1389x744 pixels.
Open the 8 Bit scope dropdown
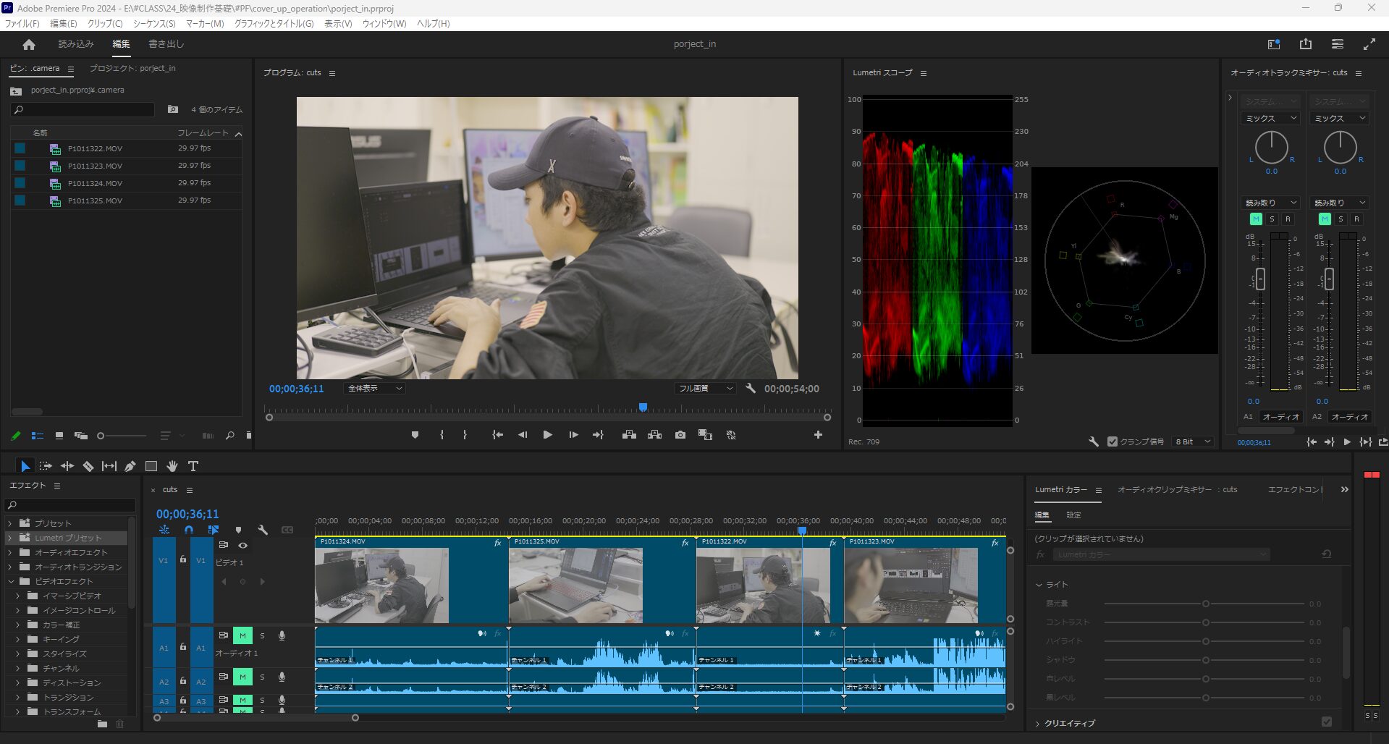(x=1192, y=441)
